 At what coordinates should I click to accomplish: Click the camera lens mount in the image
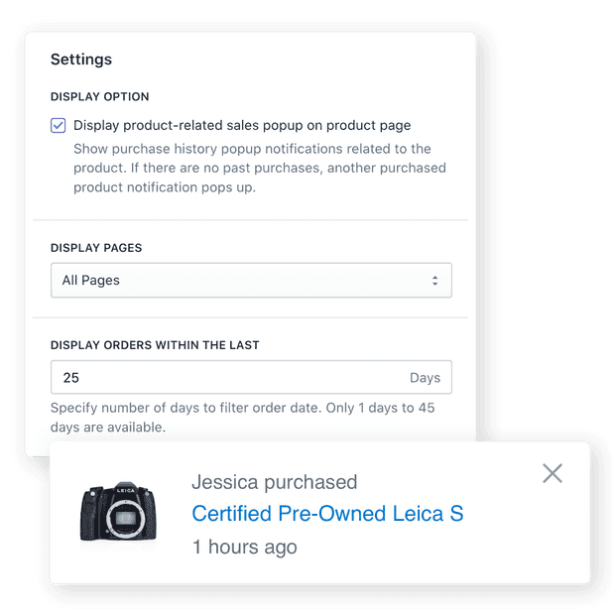125,518
